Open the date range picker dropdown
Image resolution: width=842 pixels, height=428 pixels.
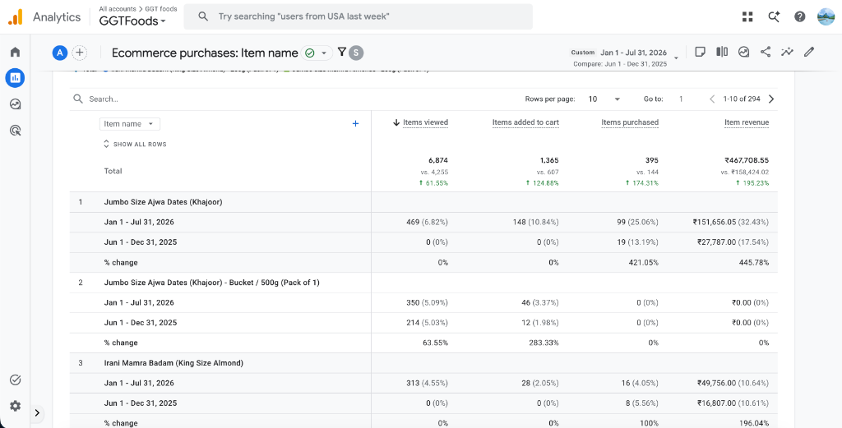coord(676,58)
